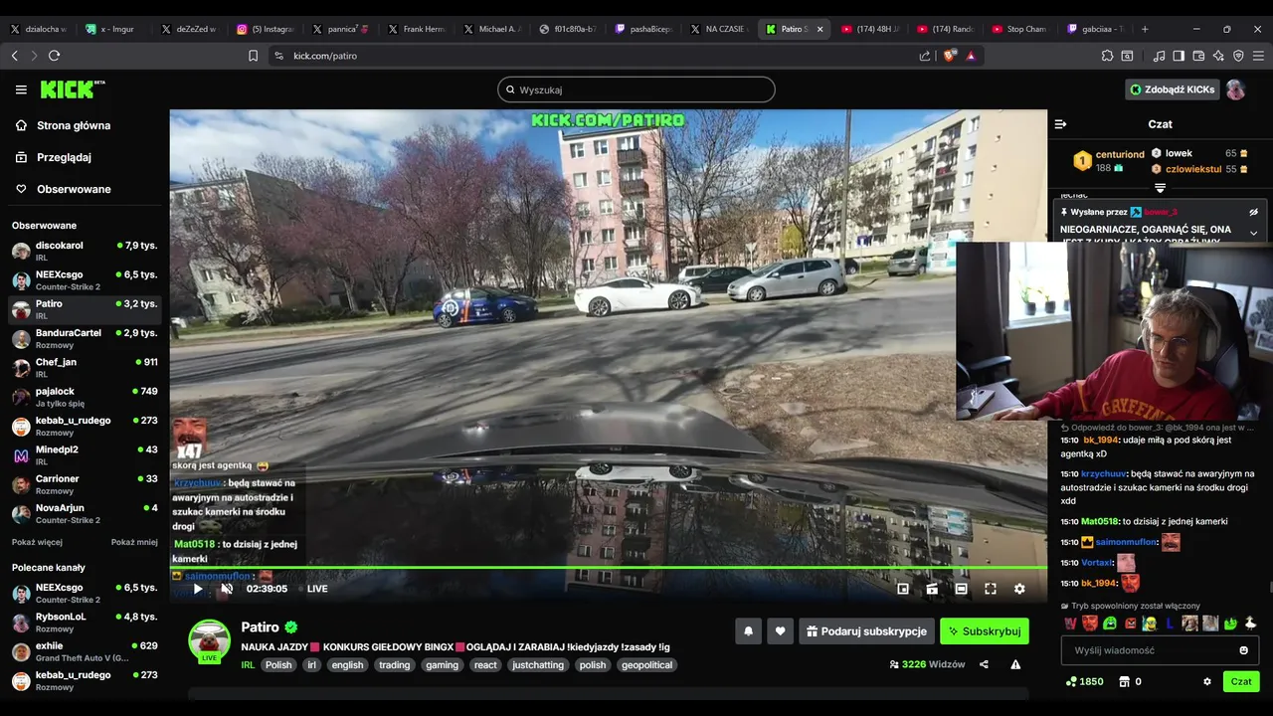Screen dimensions: 1273x716
Task: Expand the chat leaderboard chevron
Action: (1160, 188)
